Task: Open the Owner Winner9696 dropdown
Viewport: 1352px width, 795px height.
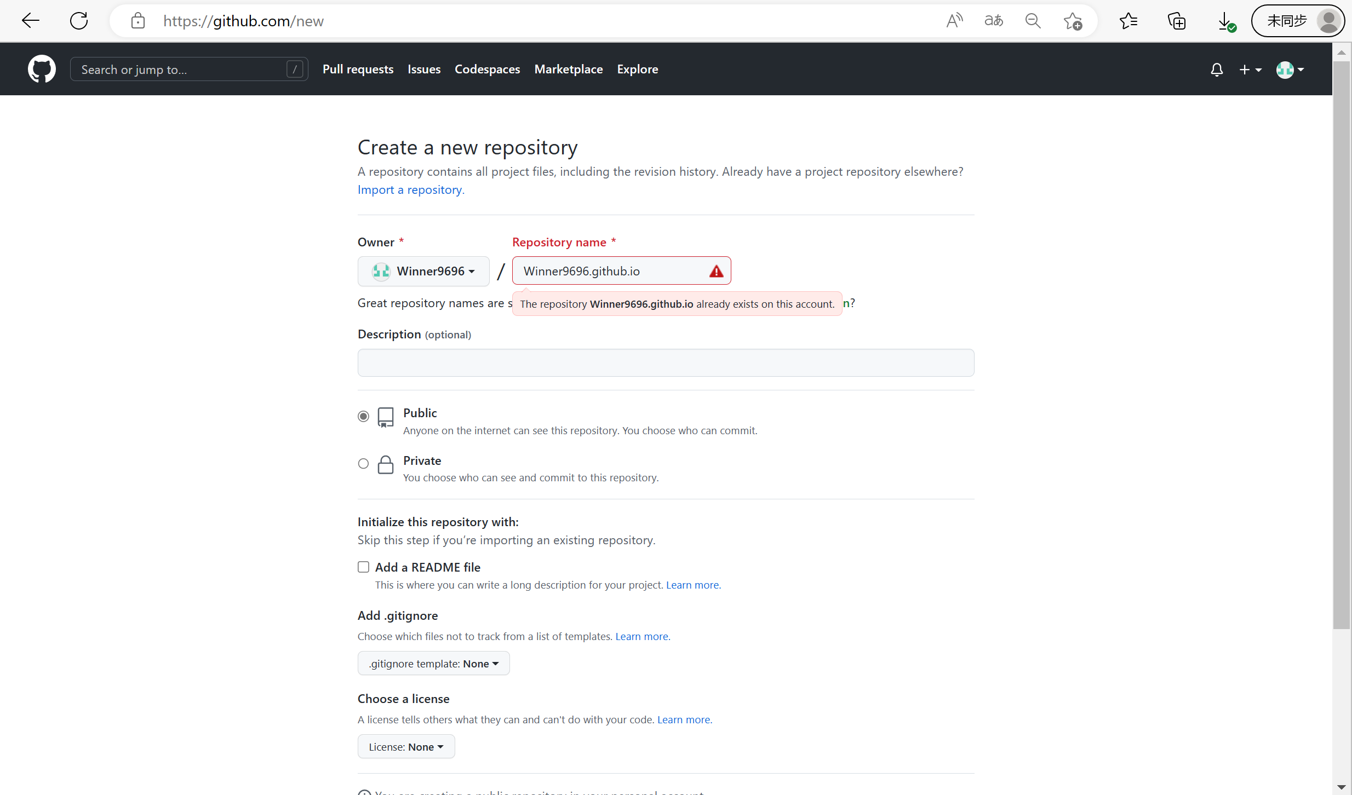Action: (x=423, y=271)
